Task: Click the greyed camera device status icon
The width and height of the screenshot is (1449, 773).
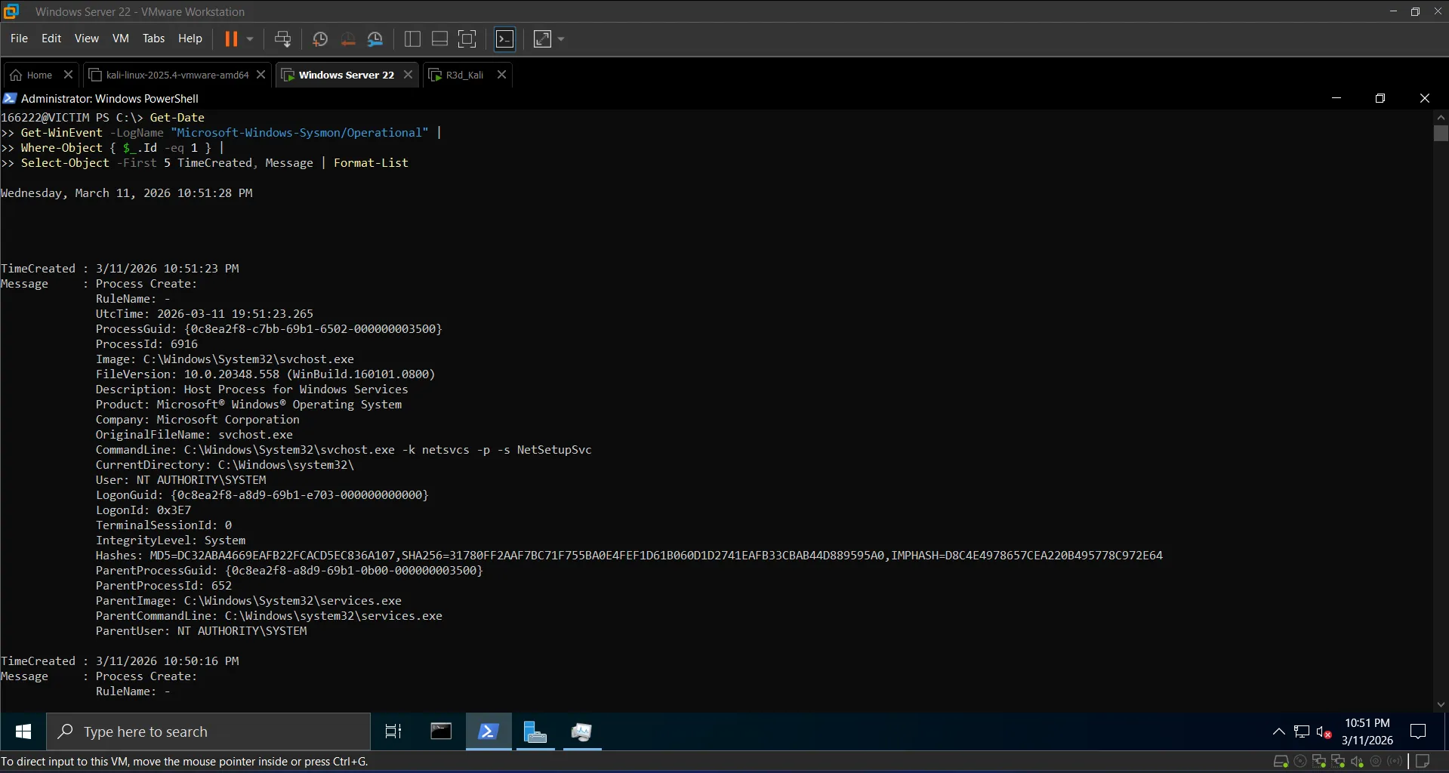Action: coord(1376,762)
